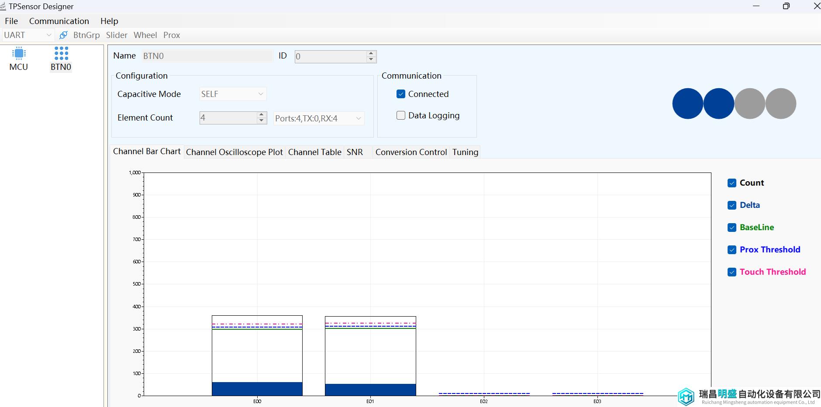Viewport: 821px width, 407px height.
Task: Click the Element Count label
Action: [145, 117]
